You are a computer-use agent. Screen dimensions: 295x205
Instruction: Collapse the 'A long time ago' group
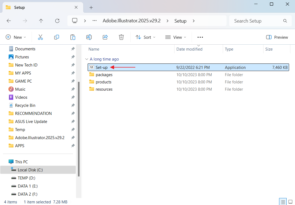[87, 59]
